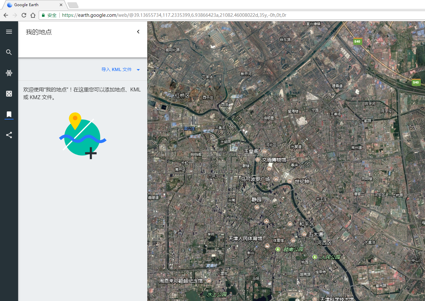
Task: Open the search tool in sidebar
Action: (x=9, y=52)
